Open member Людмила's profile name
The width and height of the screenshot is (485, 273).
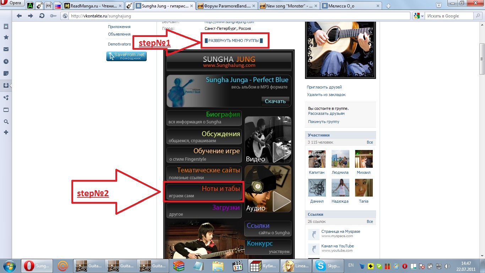tap(340, 172)
